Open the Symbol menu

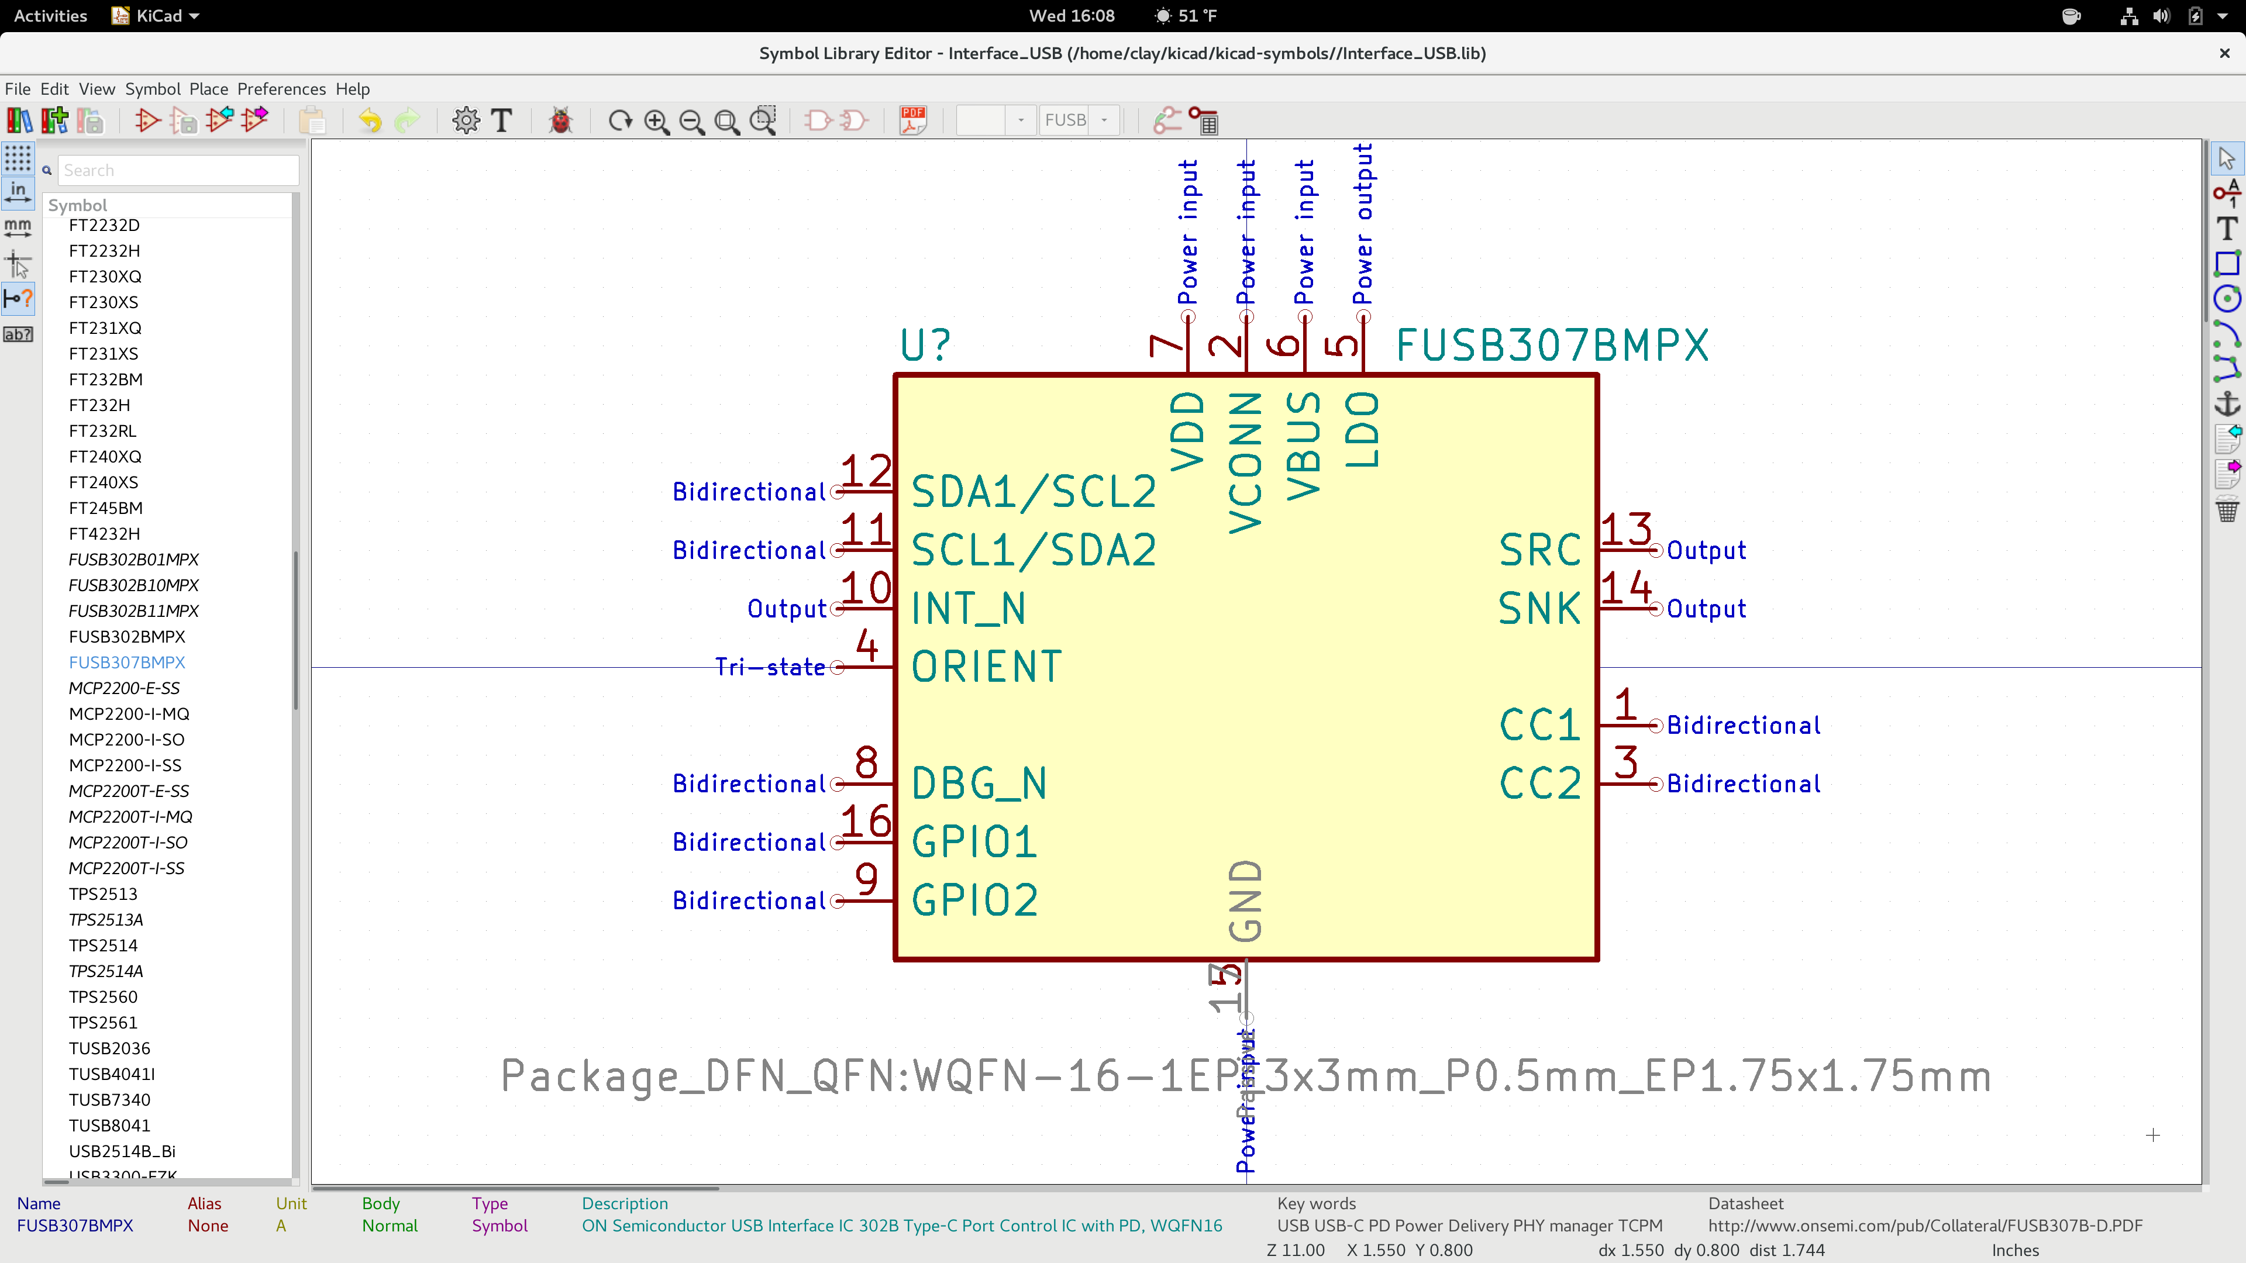(153, 89)
